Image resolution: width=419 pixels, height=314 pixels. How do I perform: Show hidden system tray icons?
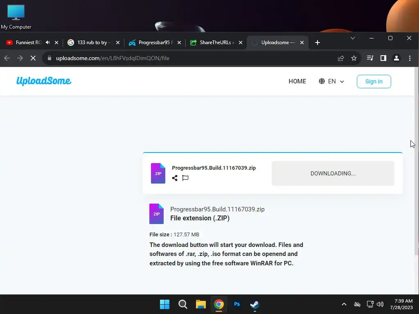344,304
